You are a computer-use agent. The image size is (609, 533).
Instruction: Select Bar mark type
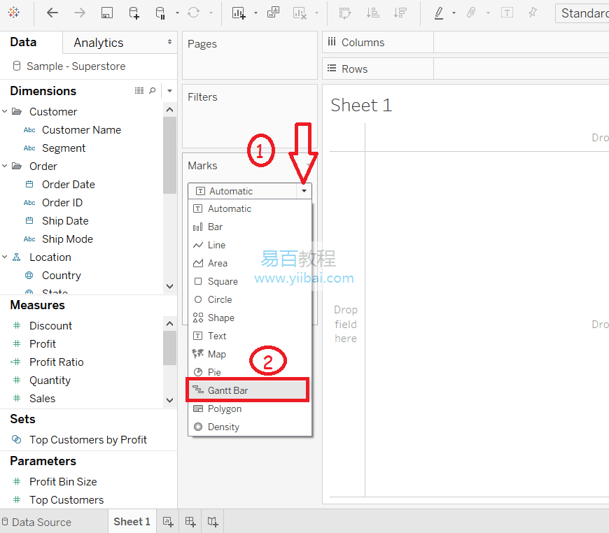pyautogui.click(x=250, y=227)
